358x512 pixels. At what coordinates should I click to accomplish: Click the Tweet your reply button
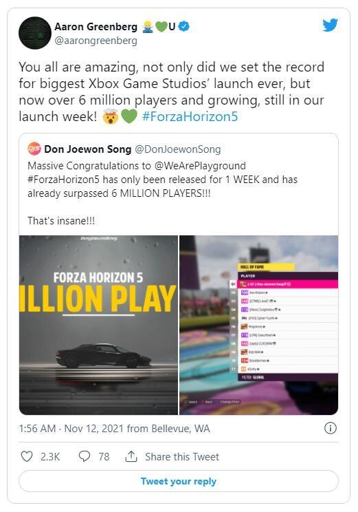pos(179,481)
